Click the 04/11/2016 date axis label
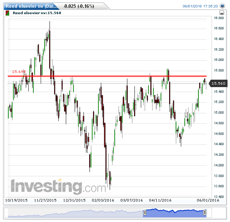Image resolution: width=230 pixels, height=222 pixels. coord(160,200)
